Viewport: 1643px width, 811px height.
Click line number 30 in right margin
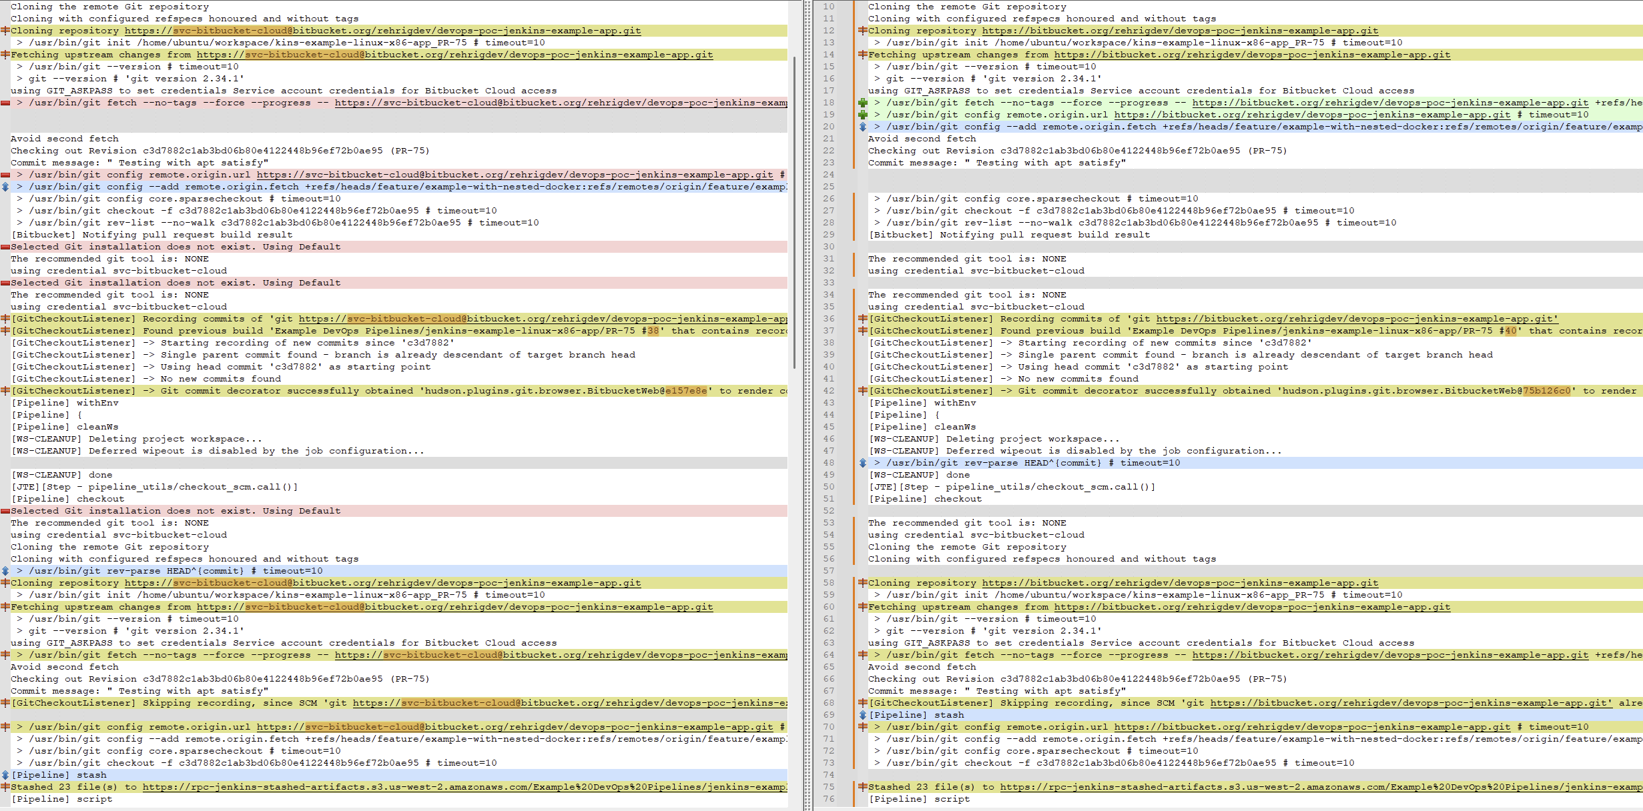point(828,247)
